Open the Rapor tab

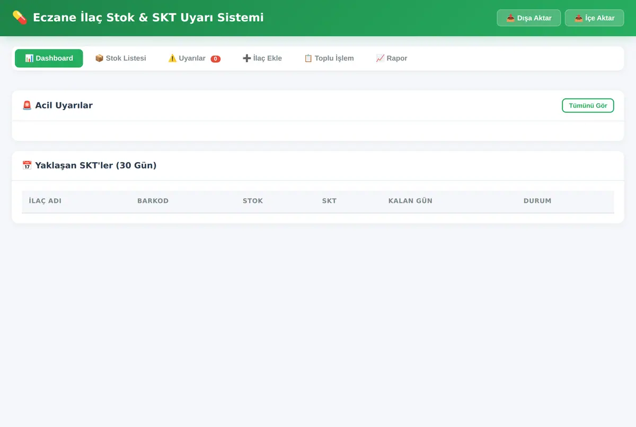click(x=392, y=58)
